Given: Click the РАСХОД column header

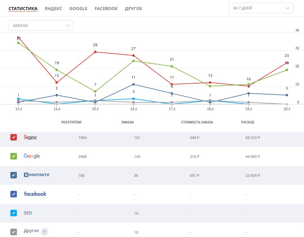Looking at the screenshot, I should pos(248,122).
